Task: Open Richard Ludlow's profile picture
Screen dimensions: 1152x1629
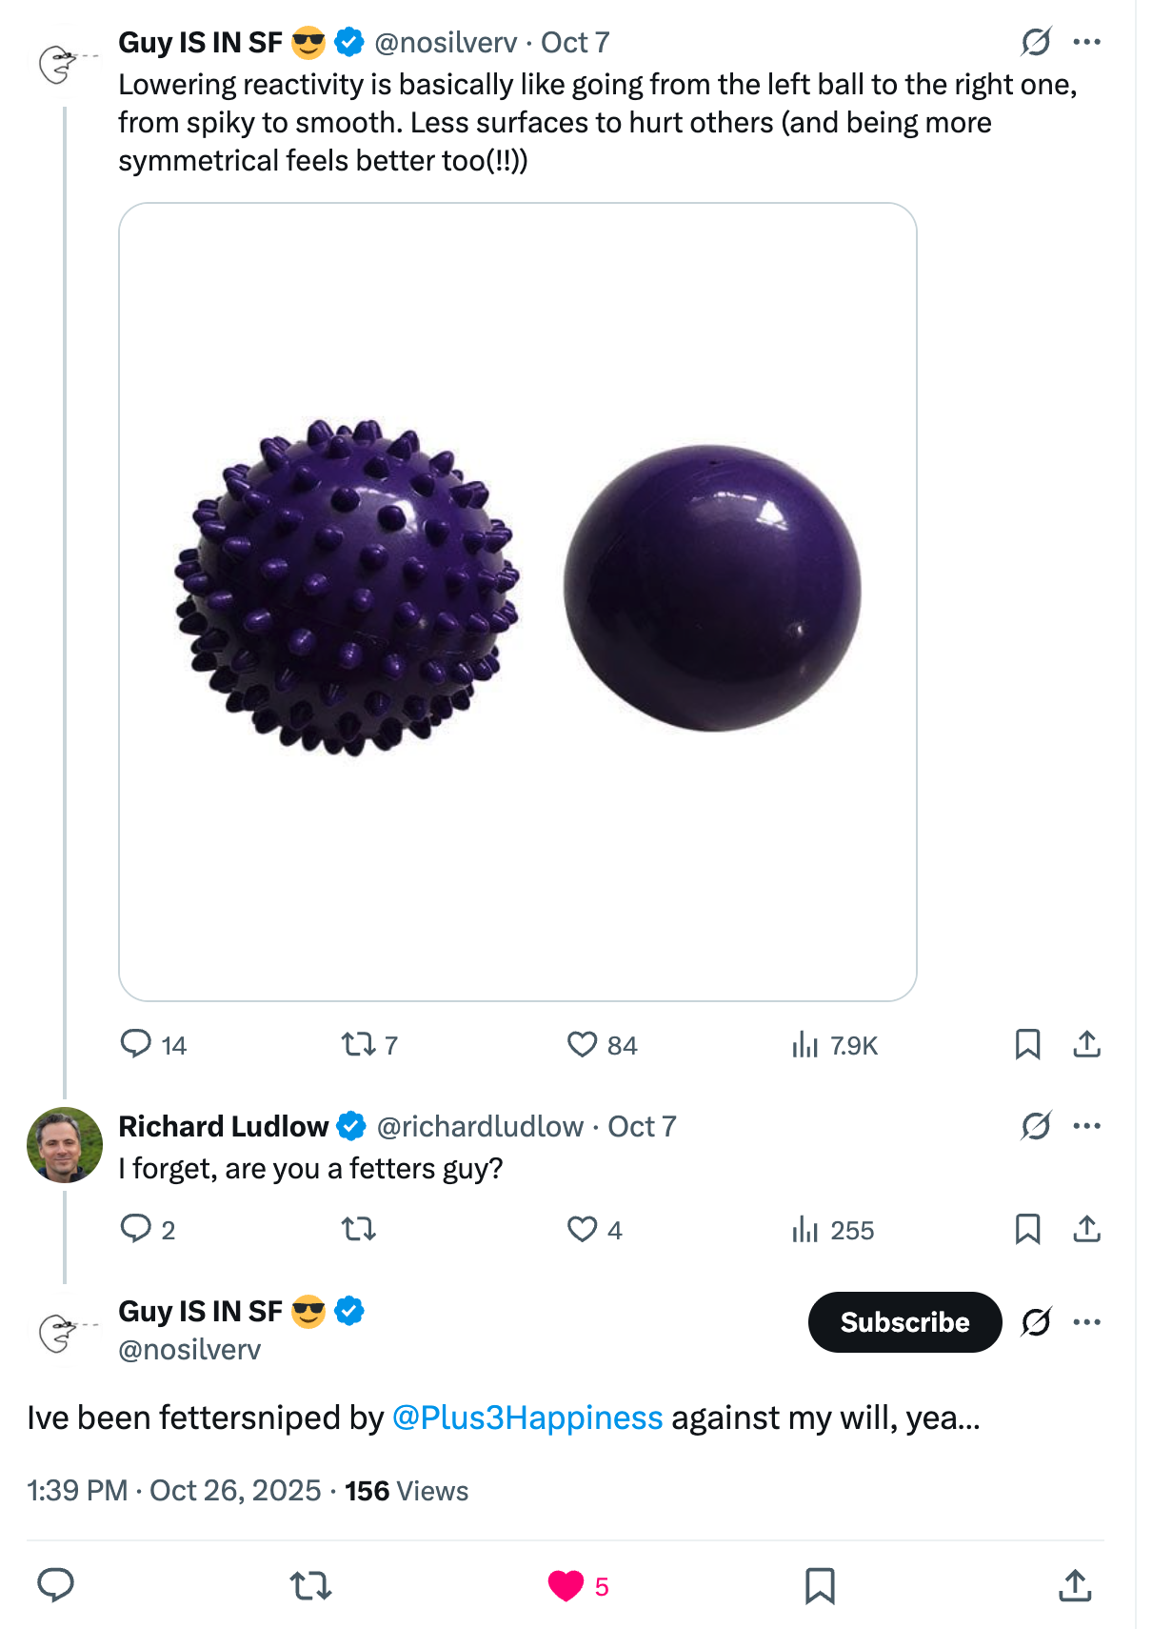Action: (x=64, y=1145)
